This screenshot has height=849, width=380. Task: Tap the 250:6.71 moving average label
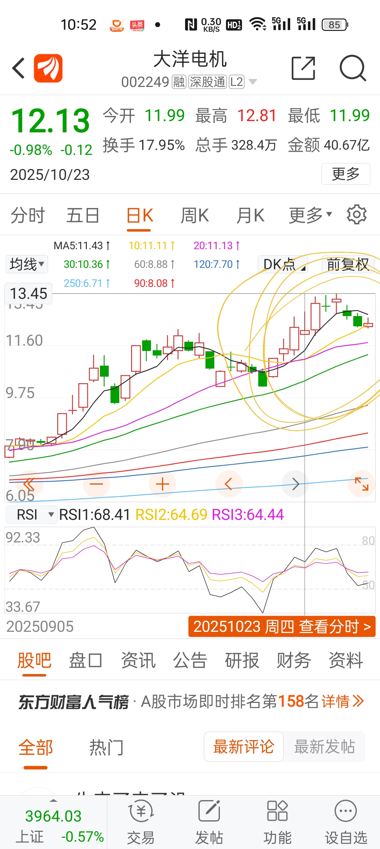87,283
